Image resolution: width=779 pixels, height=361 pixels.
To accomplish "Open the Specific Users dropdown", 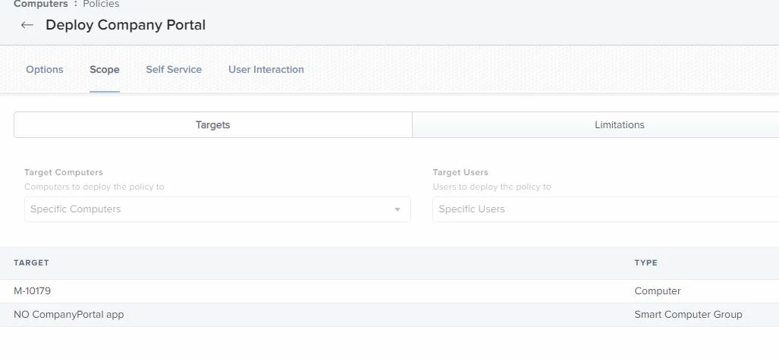I will pyautogui.click(x=605, y=209).
